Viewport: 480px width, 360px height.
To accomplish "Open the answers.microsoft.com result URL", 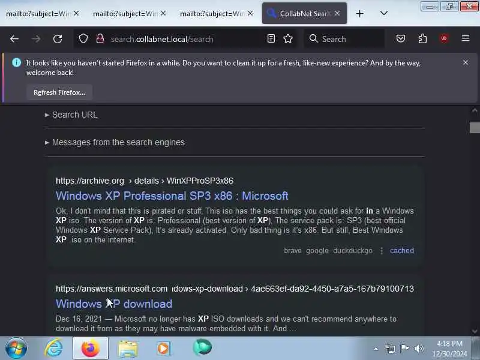I will coord(235,289).
